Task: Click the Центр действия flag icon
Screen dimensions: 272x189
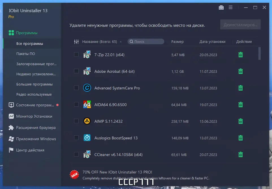Action: coord(11,150)
